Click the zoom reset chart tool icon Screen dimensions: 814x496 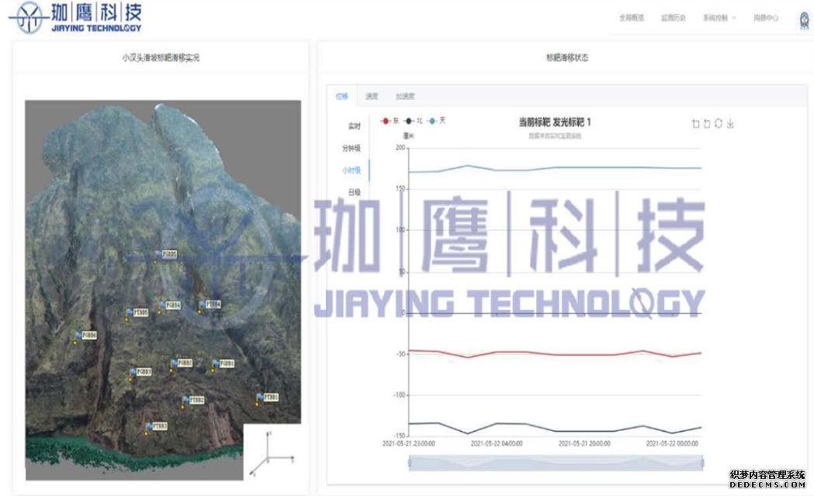pos(707,124)
